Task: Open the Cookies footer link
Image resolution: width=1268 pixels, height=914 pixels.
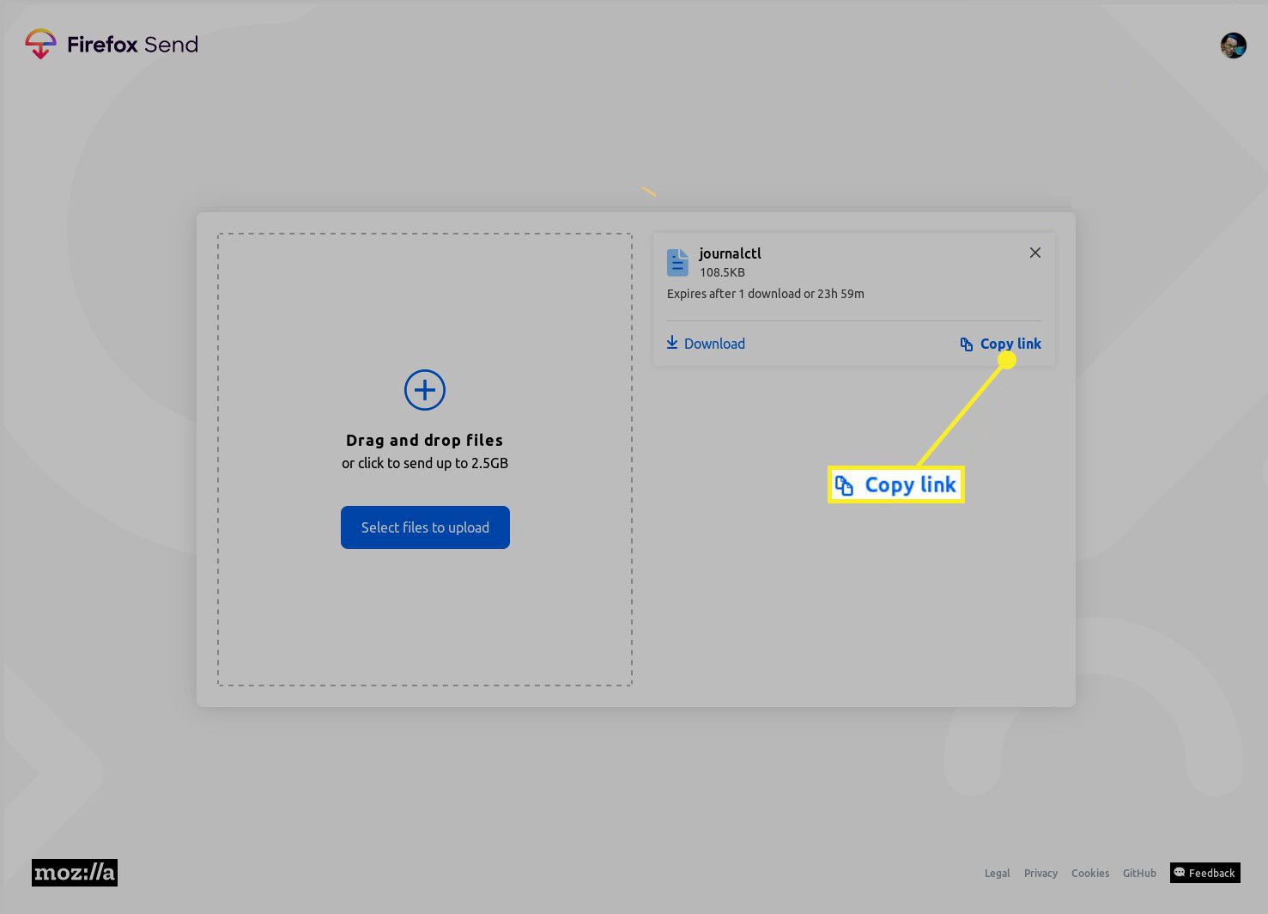Action: pos(1090,874)
